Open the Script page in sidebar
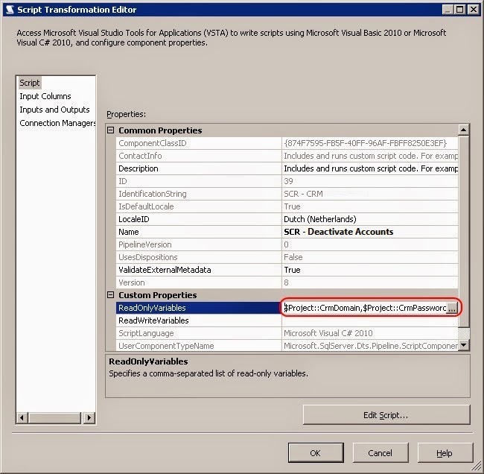Screen dimensions: 484x474 [29, 83]
